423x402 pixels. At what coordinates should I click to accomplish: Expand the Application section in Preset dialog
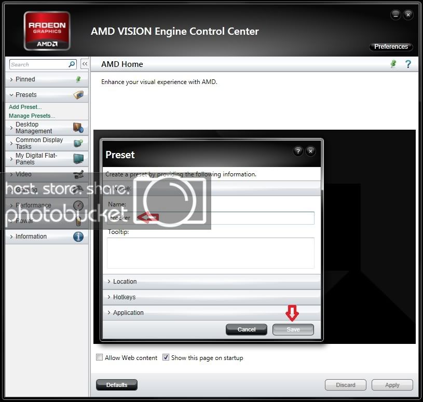point(212,313)
